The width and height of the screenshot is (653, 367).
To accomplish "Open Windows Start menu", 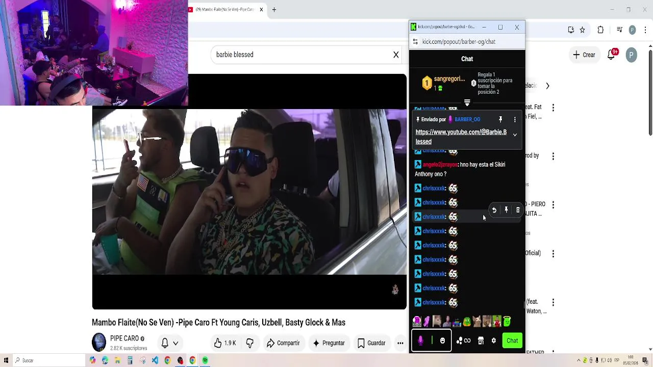I will click(x=6, y=360).
